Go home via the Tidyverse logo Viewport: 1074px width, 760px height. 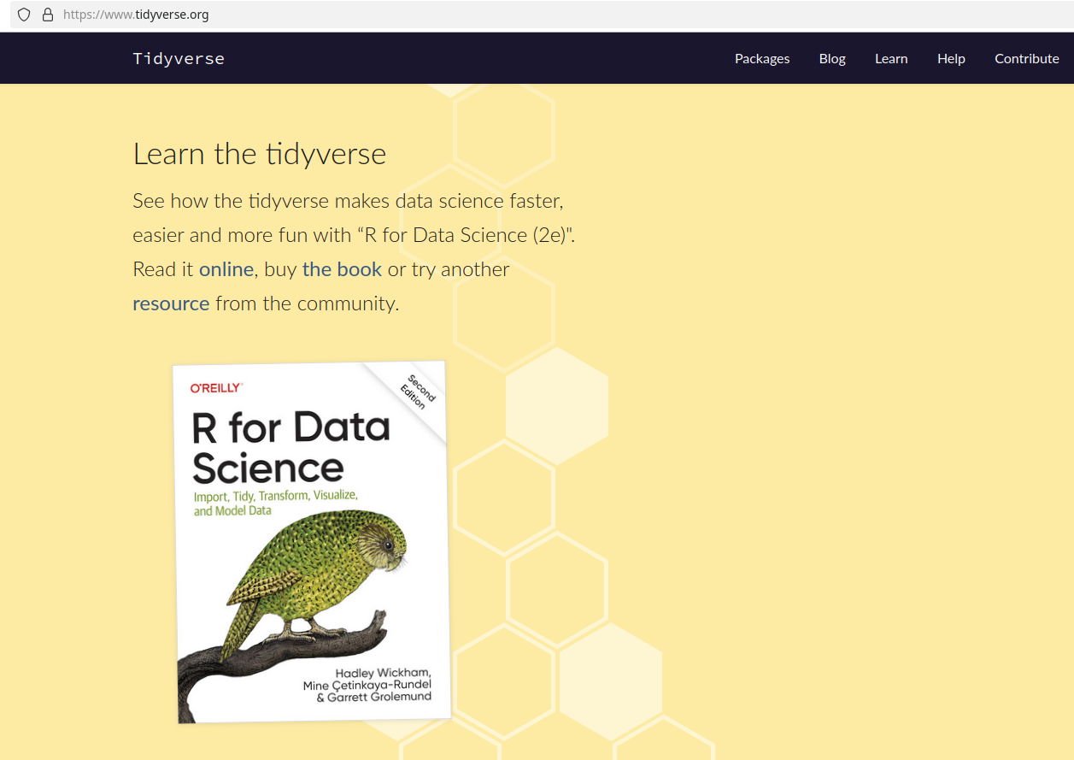pyautogui.click(x=179, y=58)
